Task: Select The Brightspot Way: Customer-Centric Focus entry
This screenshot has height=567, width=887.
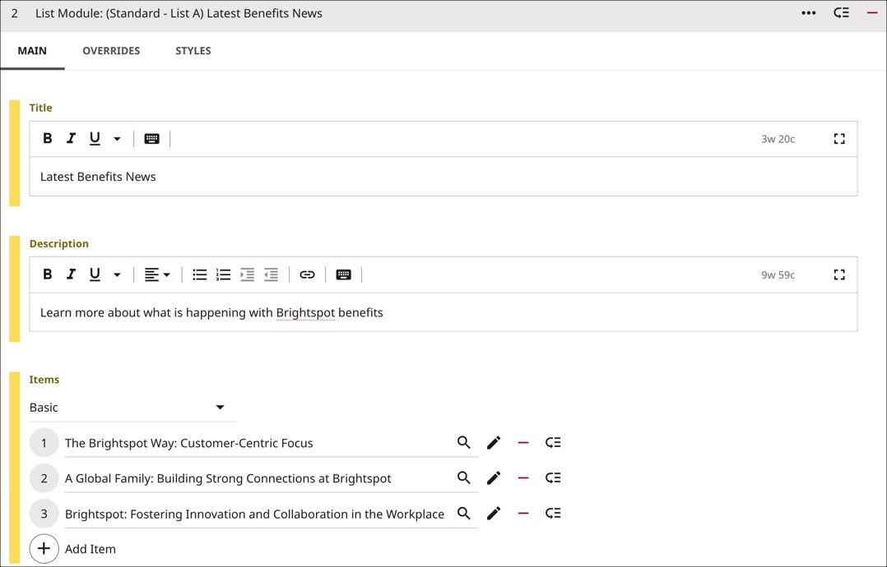Action: pyautogui.click(x=189, y=443)
